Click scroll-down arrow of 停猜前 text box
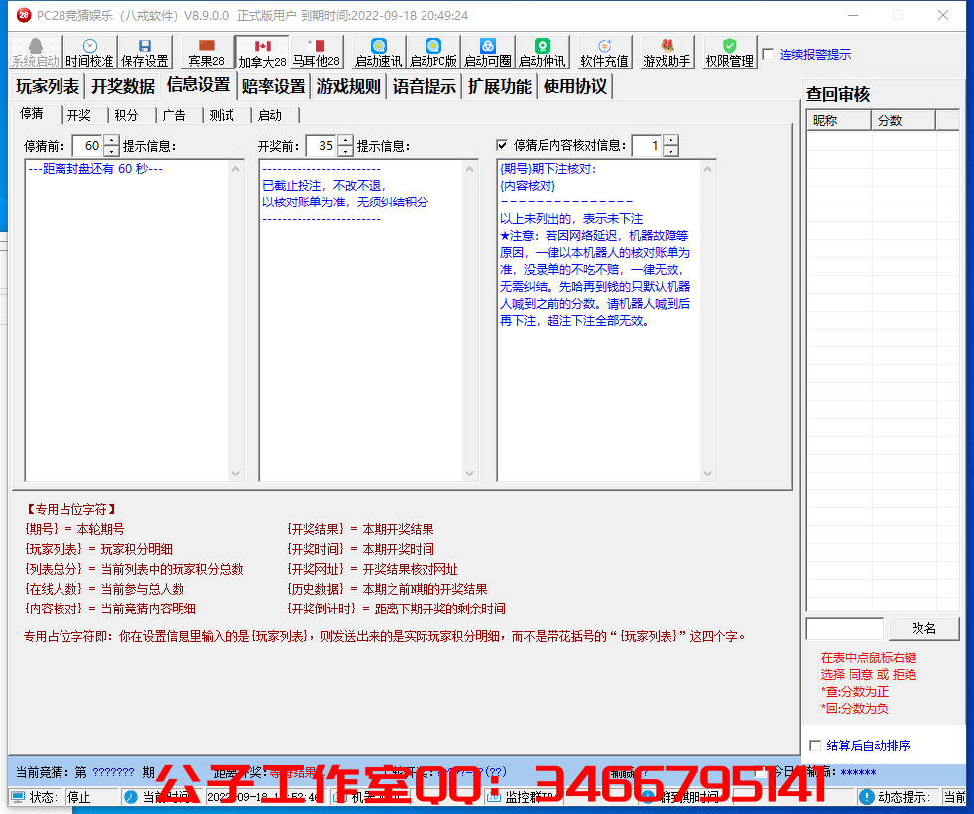This screenshot has width=974, height=814. (x=235, y=473)
